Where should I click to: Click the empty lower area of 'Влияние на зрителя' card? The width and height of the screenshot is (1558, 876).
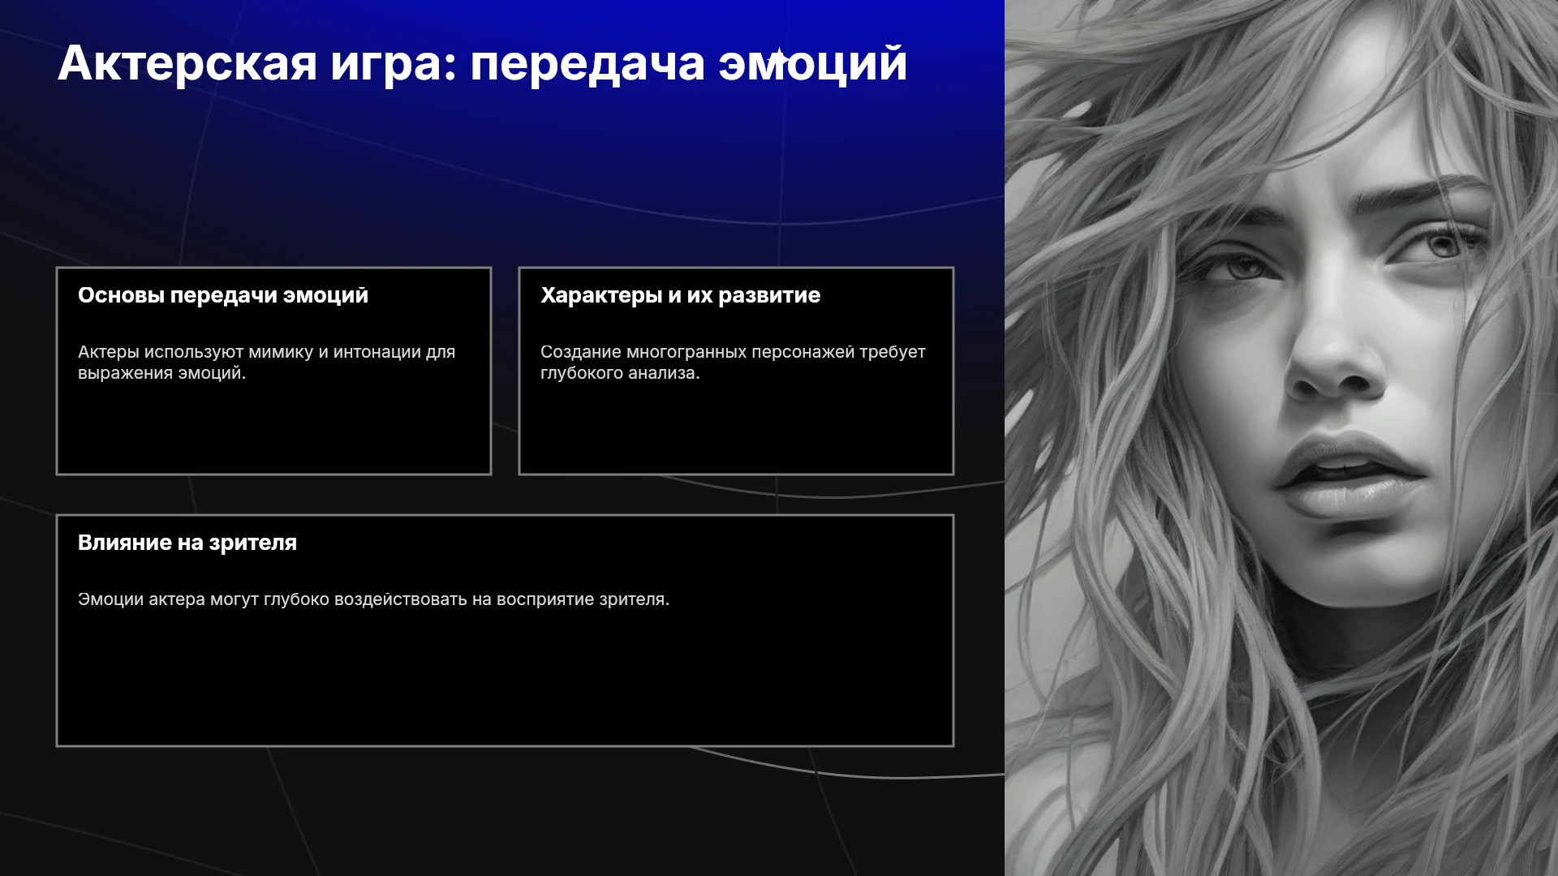pyautogui.click(x=505, y=681)
